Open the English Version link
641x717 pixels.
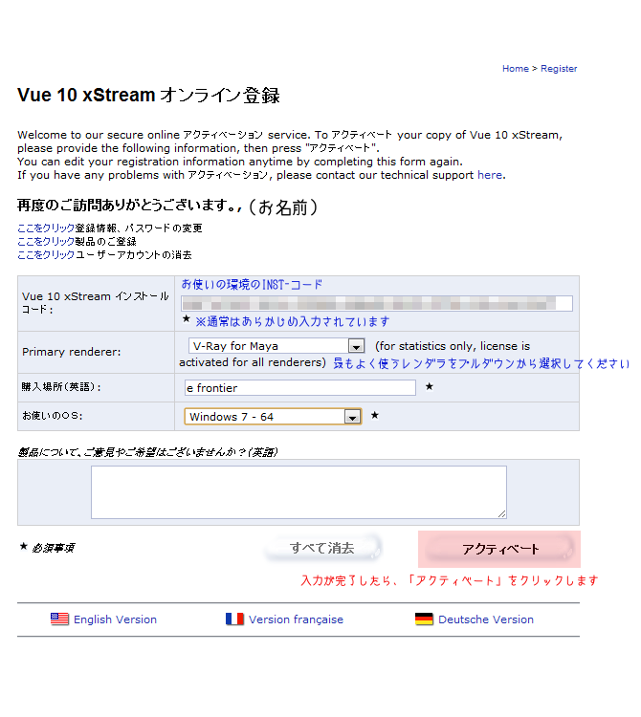click(115, 619)
